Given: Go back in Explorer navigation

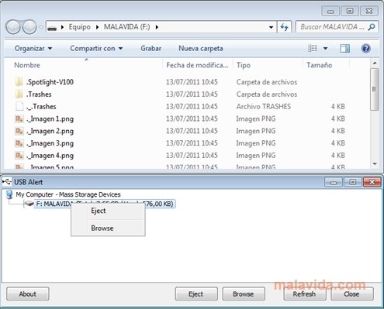Looking at the screenshot, I should pos(13,27).
